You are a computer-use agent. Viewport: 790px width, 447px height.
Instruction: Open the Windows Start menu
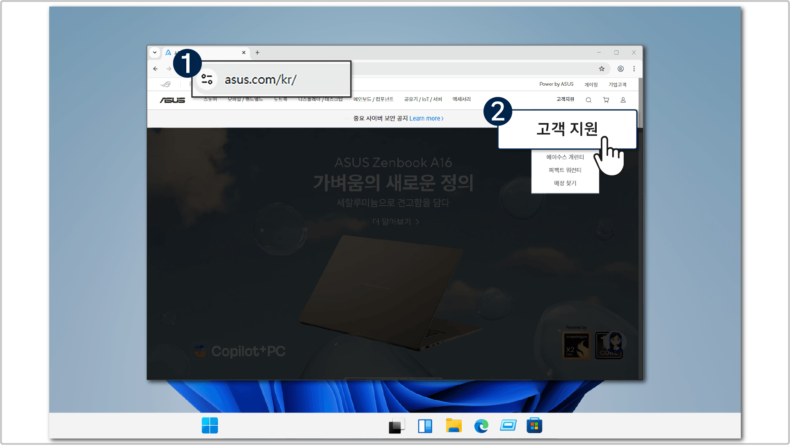210,426
